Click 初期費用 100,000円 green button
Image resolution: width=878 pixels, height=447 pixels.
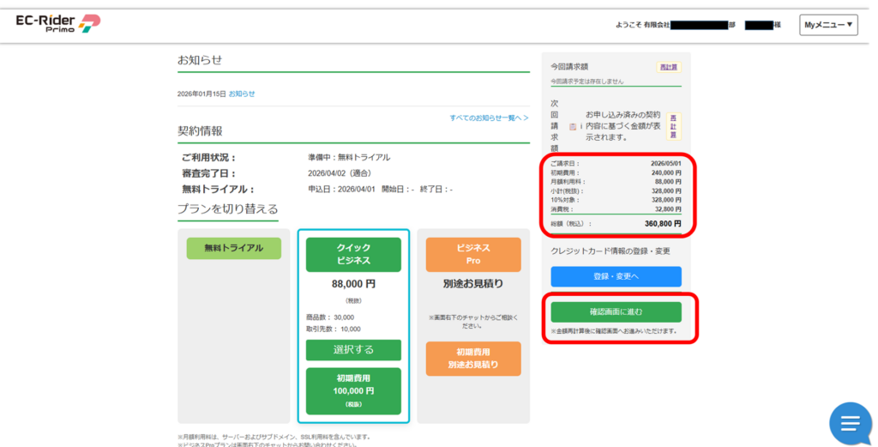[x=353, y=390]
